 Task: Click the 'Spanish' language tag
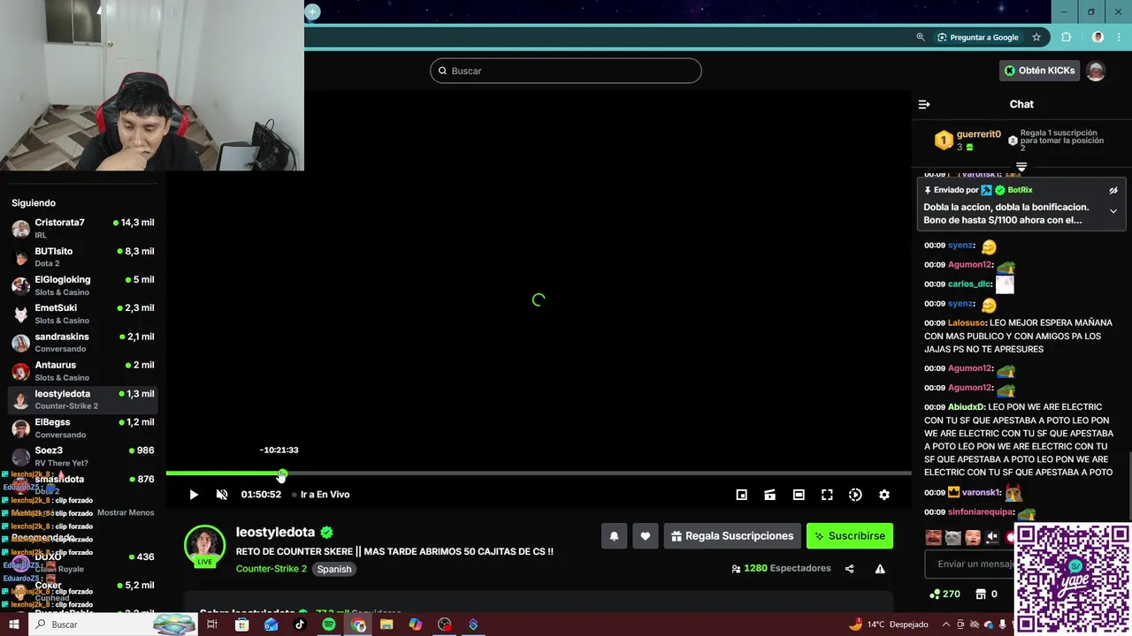tap(334, 569)
